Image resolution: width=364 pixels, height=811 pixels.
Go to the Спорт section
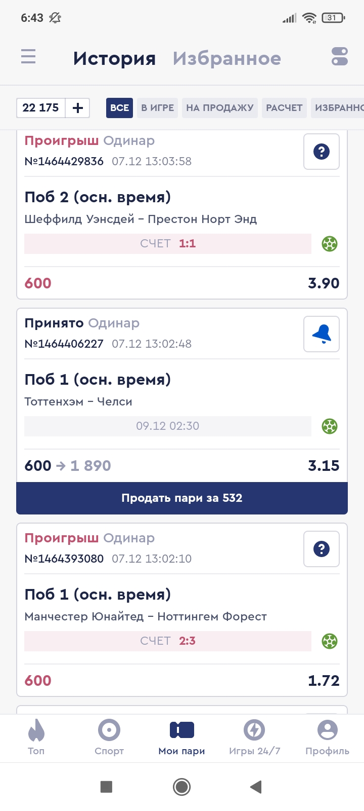point(109,738)
